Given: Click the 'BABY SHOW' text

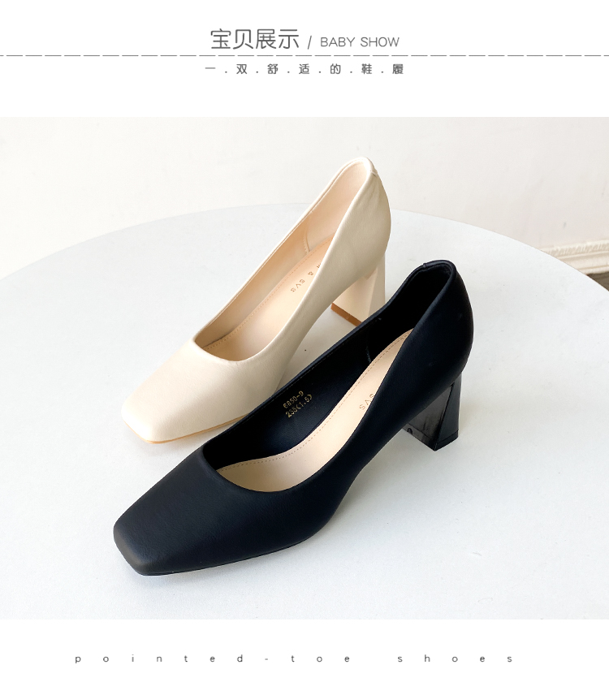Looking at the screenshot, I should click(360, 42).
